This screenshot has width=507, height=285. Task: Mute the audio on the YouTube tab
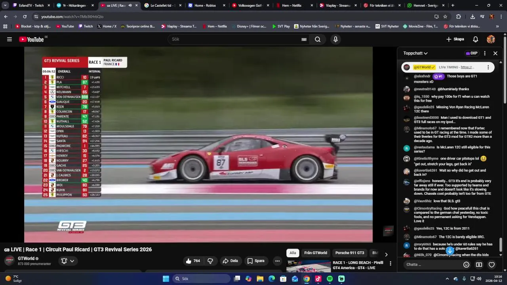click(x=130, y=6)
